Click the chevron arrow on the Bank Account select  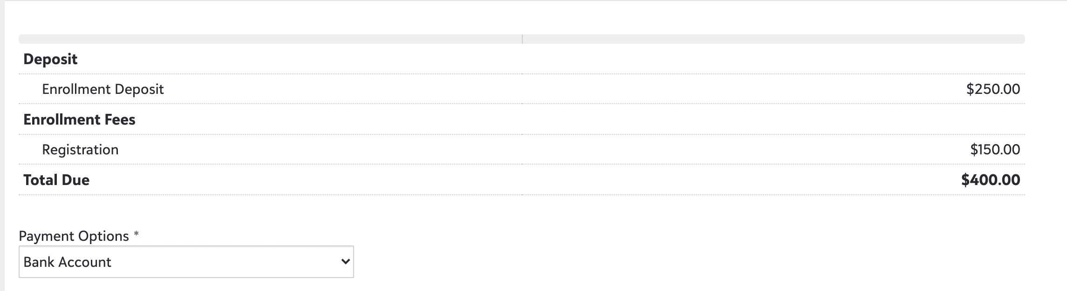(345, 262)
